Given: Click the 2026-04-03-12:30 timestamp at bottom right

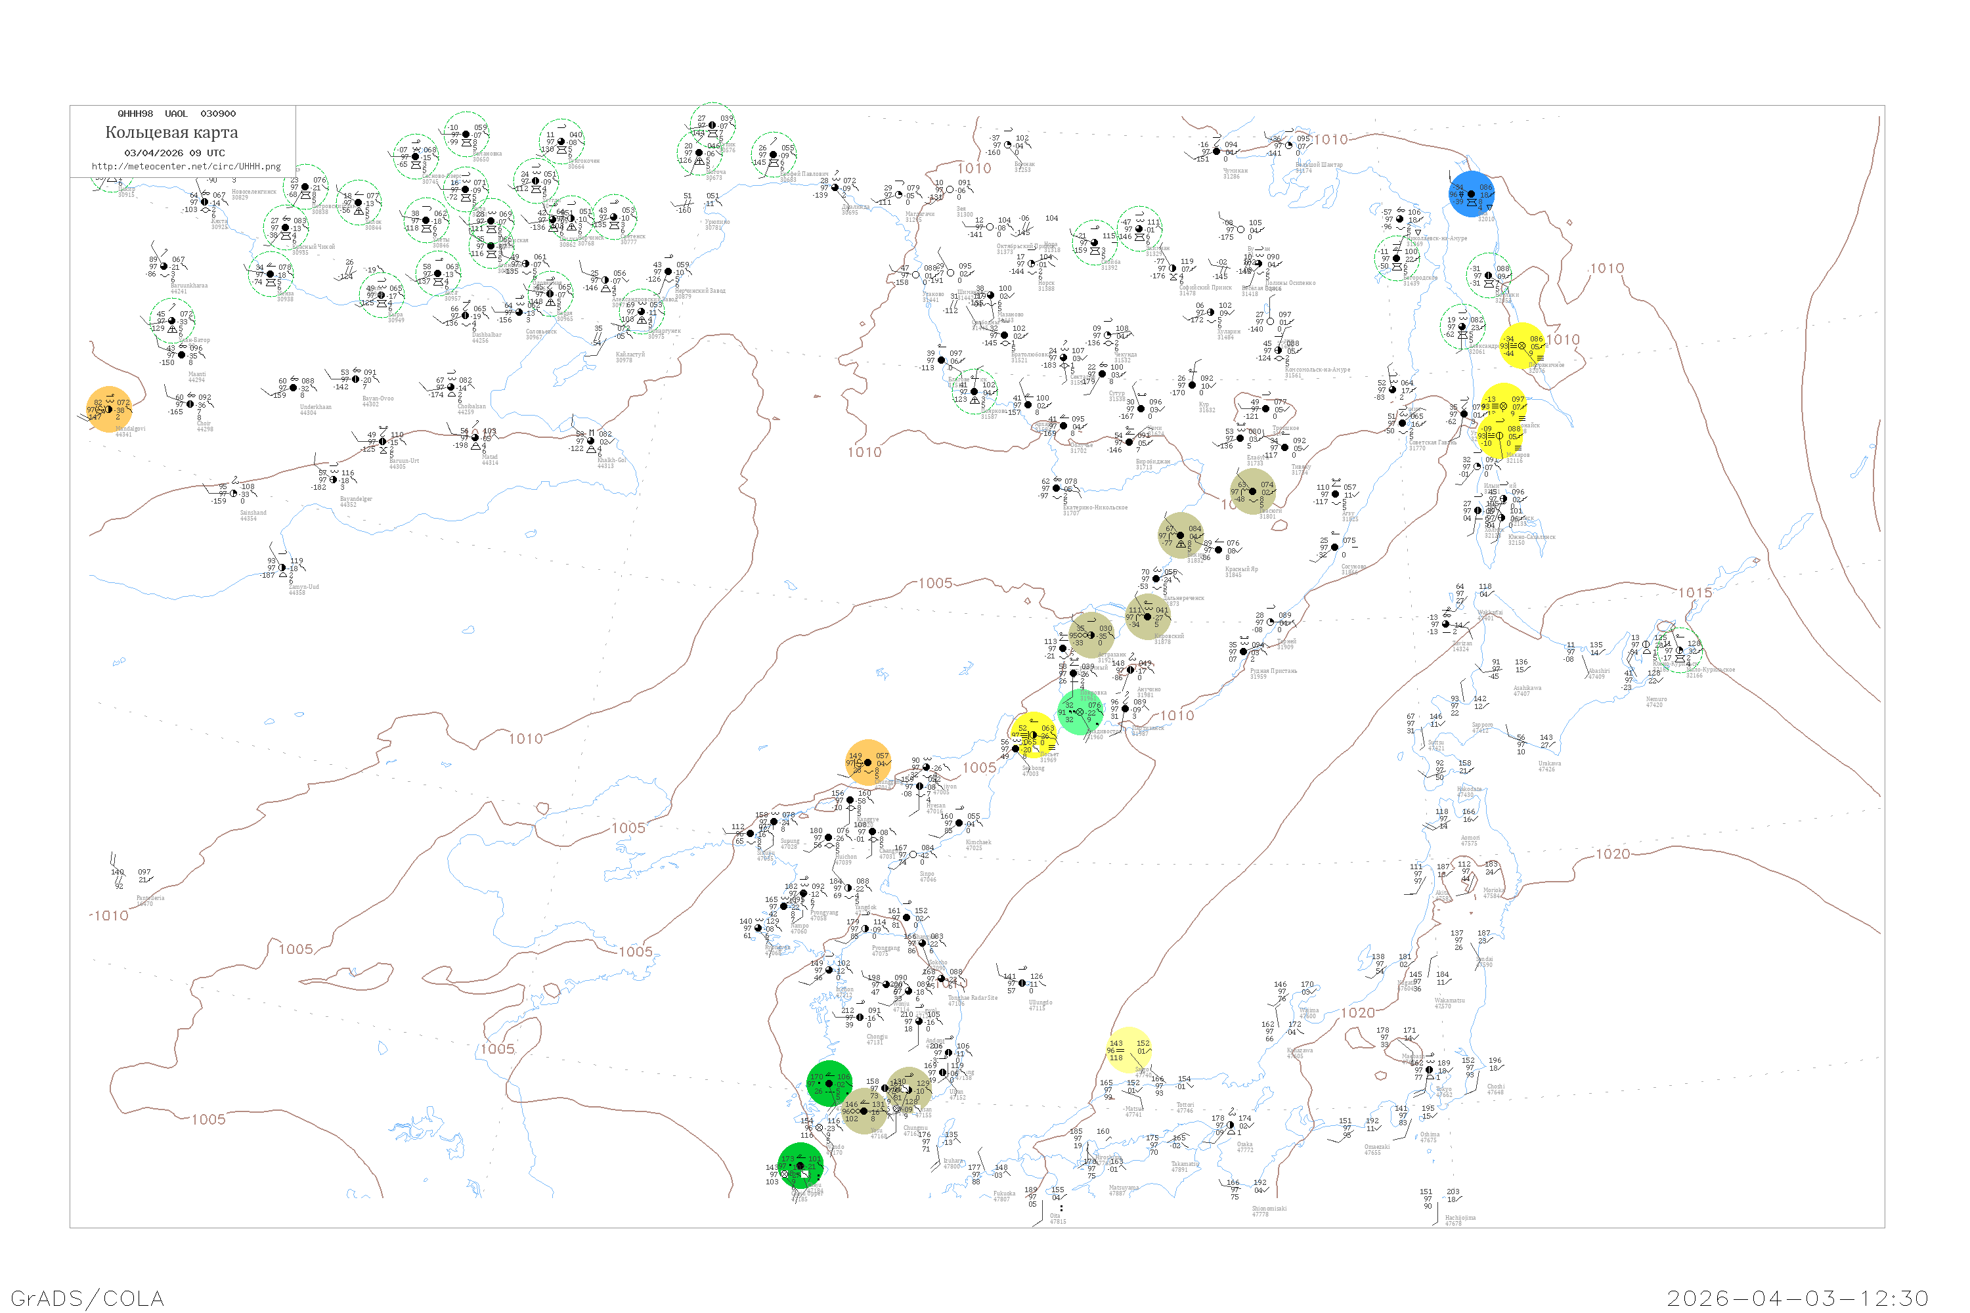Looking at the screenshot, I should (x=1797, y=1297).
